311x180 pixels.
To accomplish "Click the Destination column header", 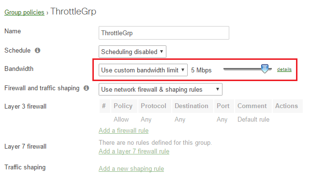I will click(193, 106).
